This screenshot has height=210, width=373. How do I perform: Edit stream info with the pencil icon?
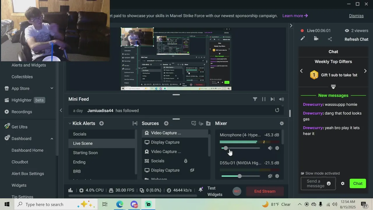303,38
